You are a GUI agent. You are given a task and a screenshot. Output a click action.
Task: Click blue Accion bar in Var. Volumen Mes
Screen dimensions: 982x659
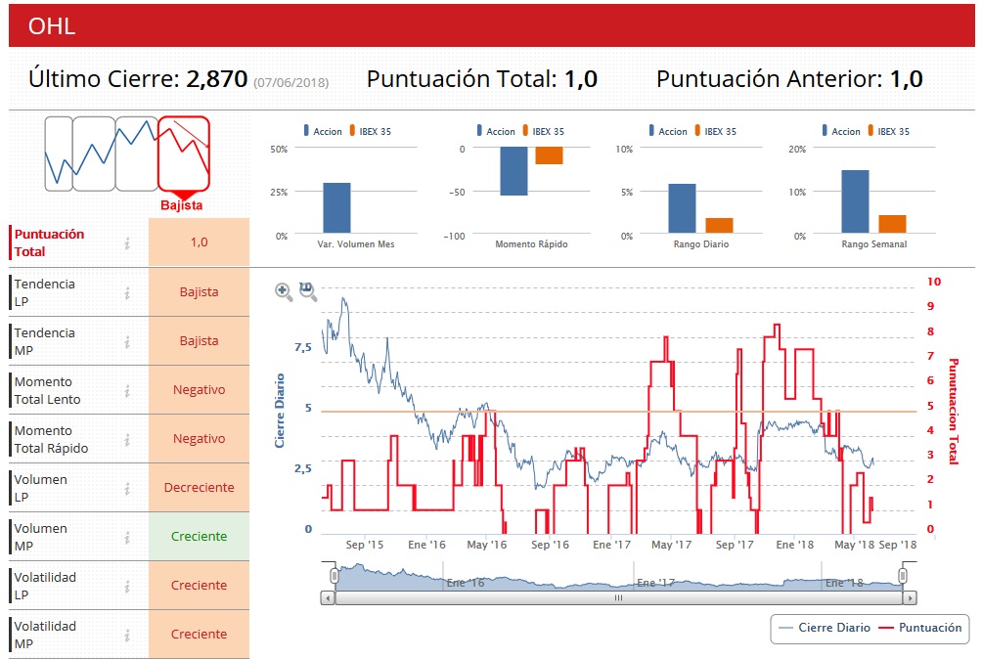coord(336,208)
